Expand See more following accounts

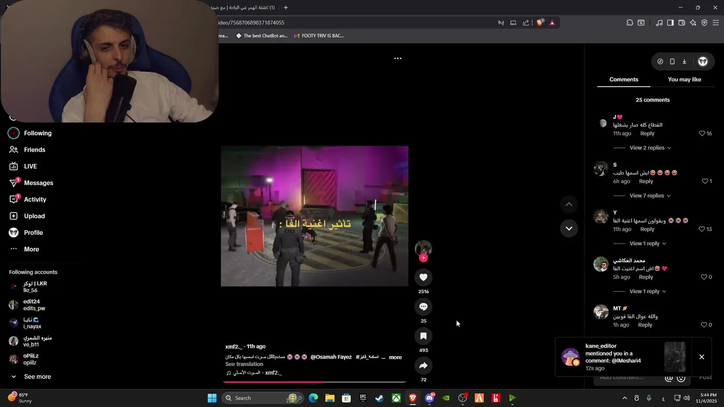(37, 376)
